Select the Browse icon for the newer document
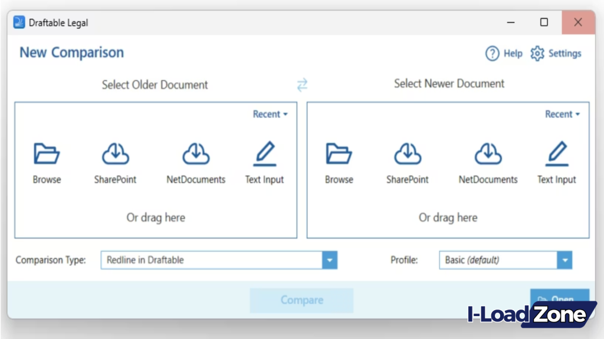Screen dimensions: 604x339 click(339, 153)
